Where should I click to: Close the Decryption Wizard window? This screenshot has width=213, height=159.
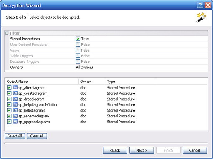(x=208, y=5)
